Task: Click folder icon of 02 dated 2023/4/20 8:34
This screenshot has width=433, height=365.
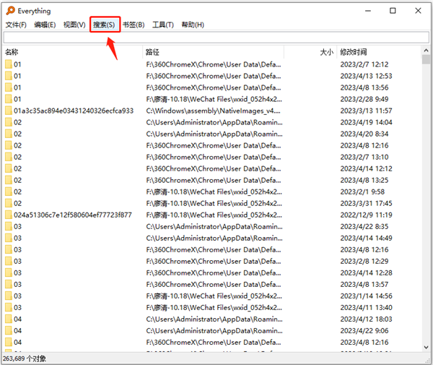Action: (x=9, y=134)
